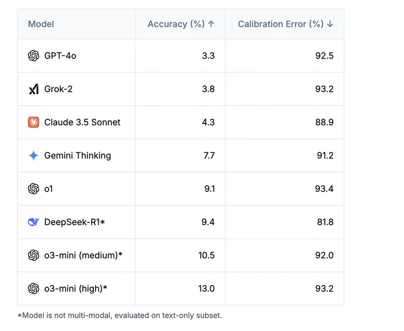Click the Model column header
404x331 pixels.
[41, 24]
